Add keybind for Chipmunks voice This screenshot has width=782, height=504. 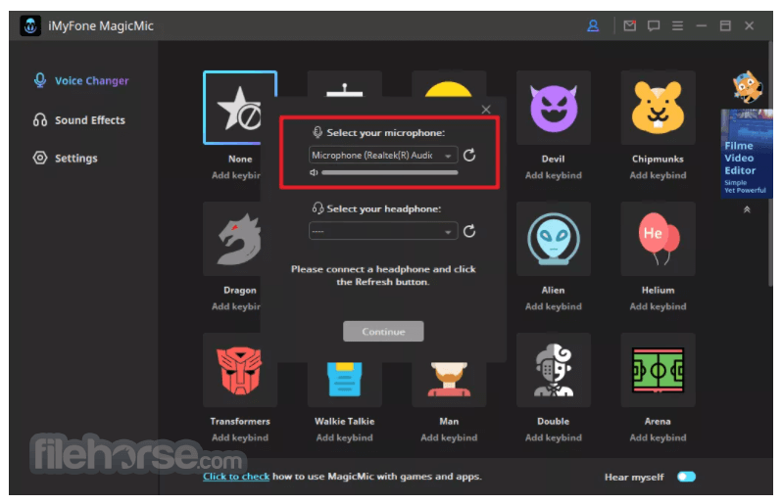click(x=658, y=175)
